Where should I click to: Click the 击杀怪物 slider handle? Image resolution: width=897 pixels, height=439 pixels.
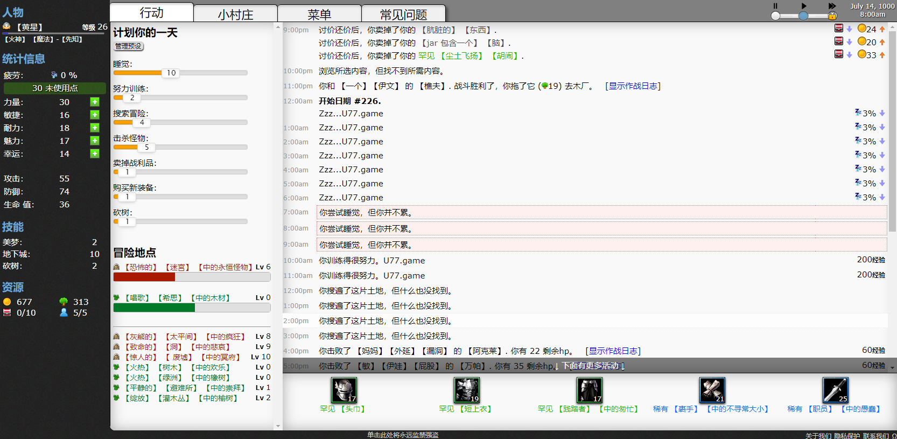click(146, 147)
